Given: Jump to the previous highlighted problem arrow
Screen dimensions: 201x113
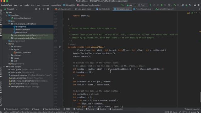Looking at the screenshot, I should tap(197, 13).
